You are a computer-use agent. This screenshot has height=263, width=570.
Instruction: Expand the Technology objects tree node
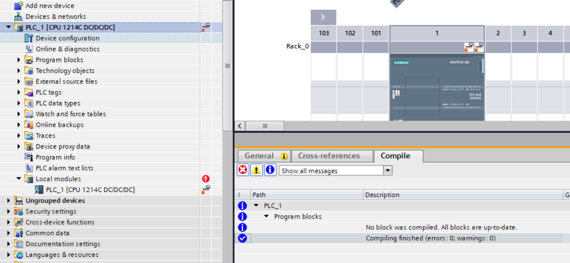[x=19, y=71]
